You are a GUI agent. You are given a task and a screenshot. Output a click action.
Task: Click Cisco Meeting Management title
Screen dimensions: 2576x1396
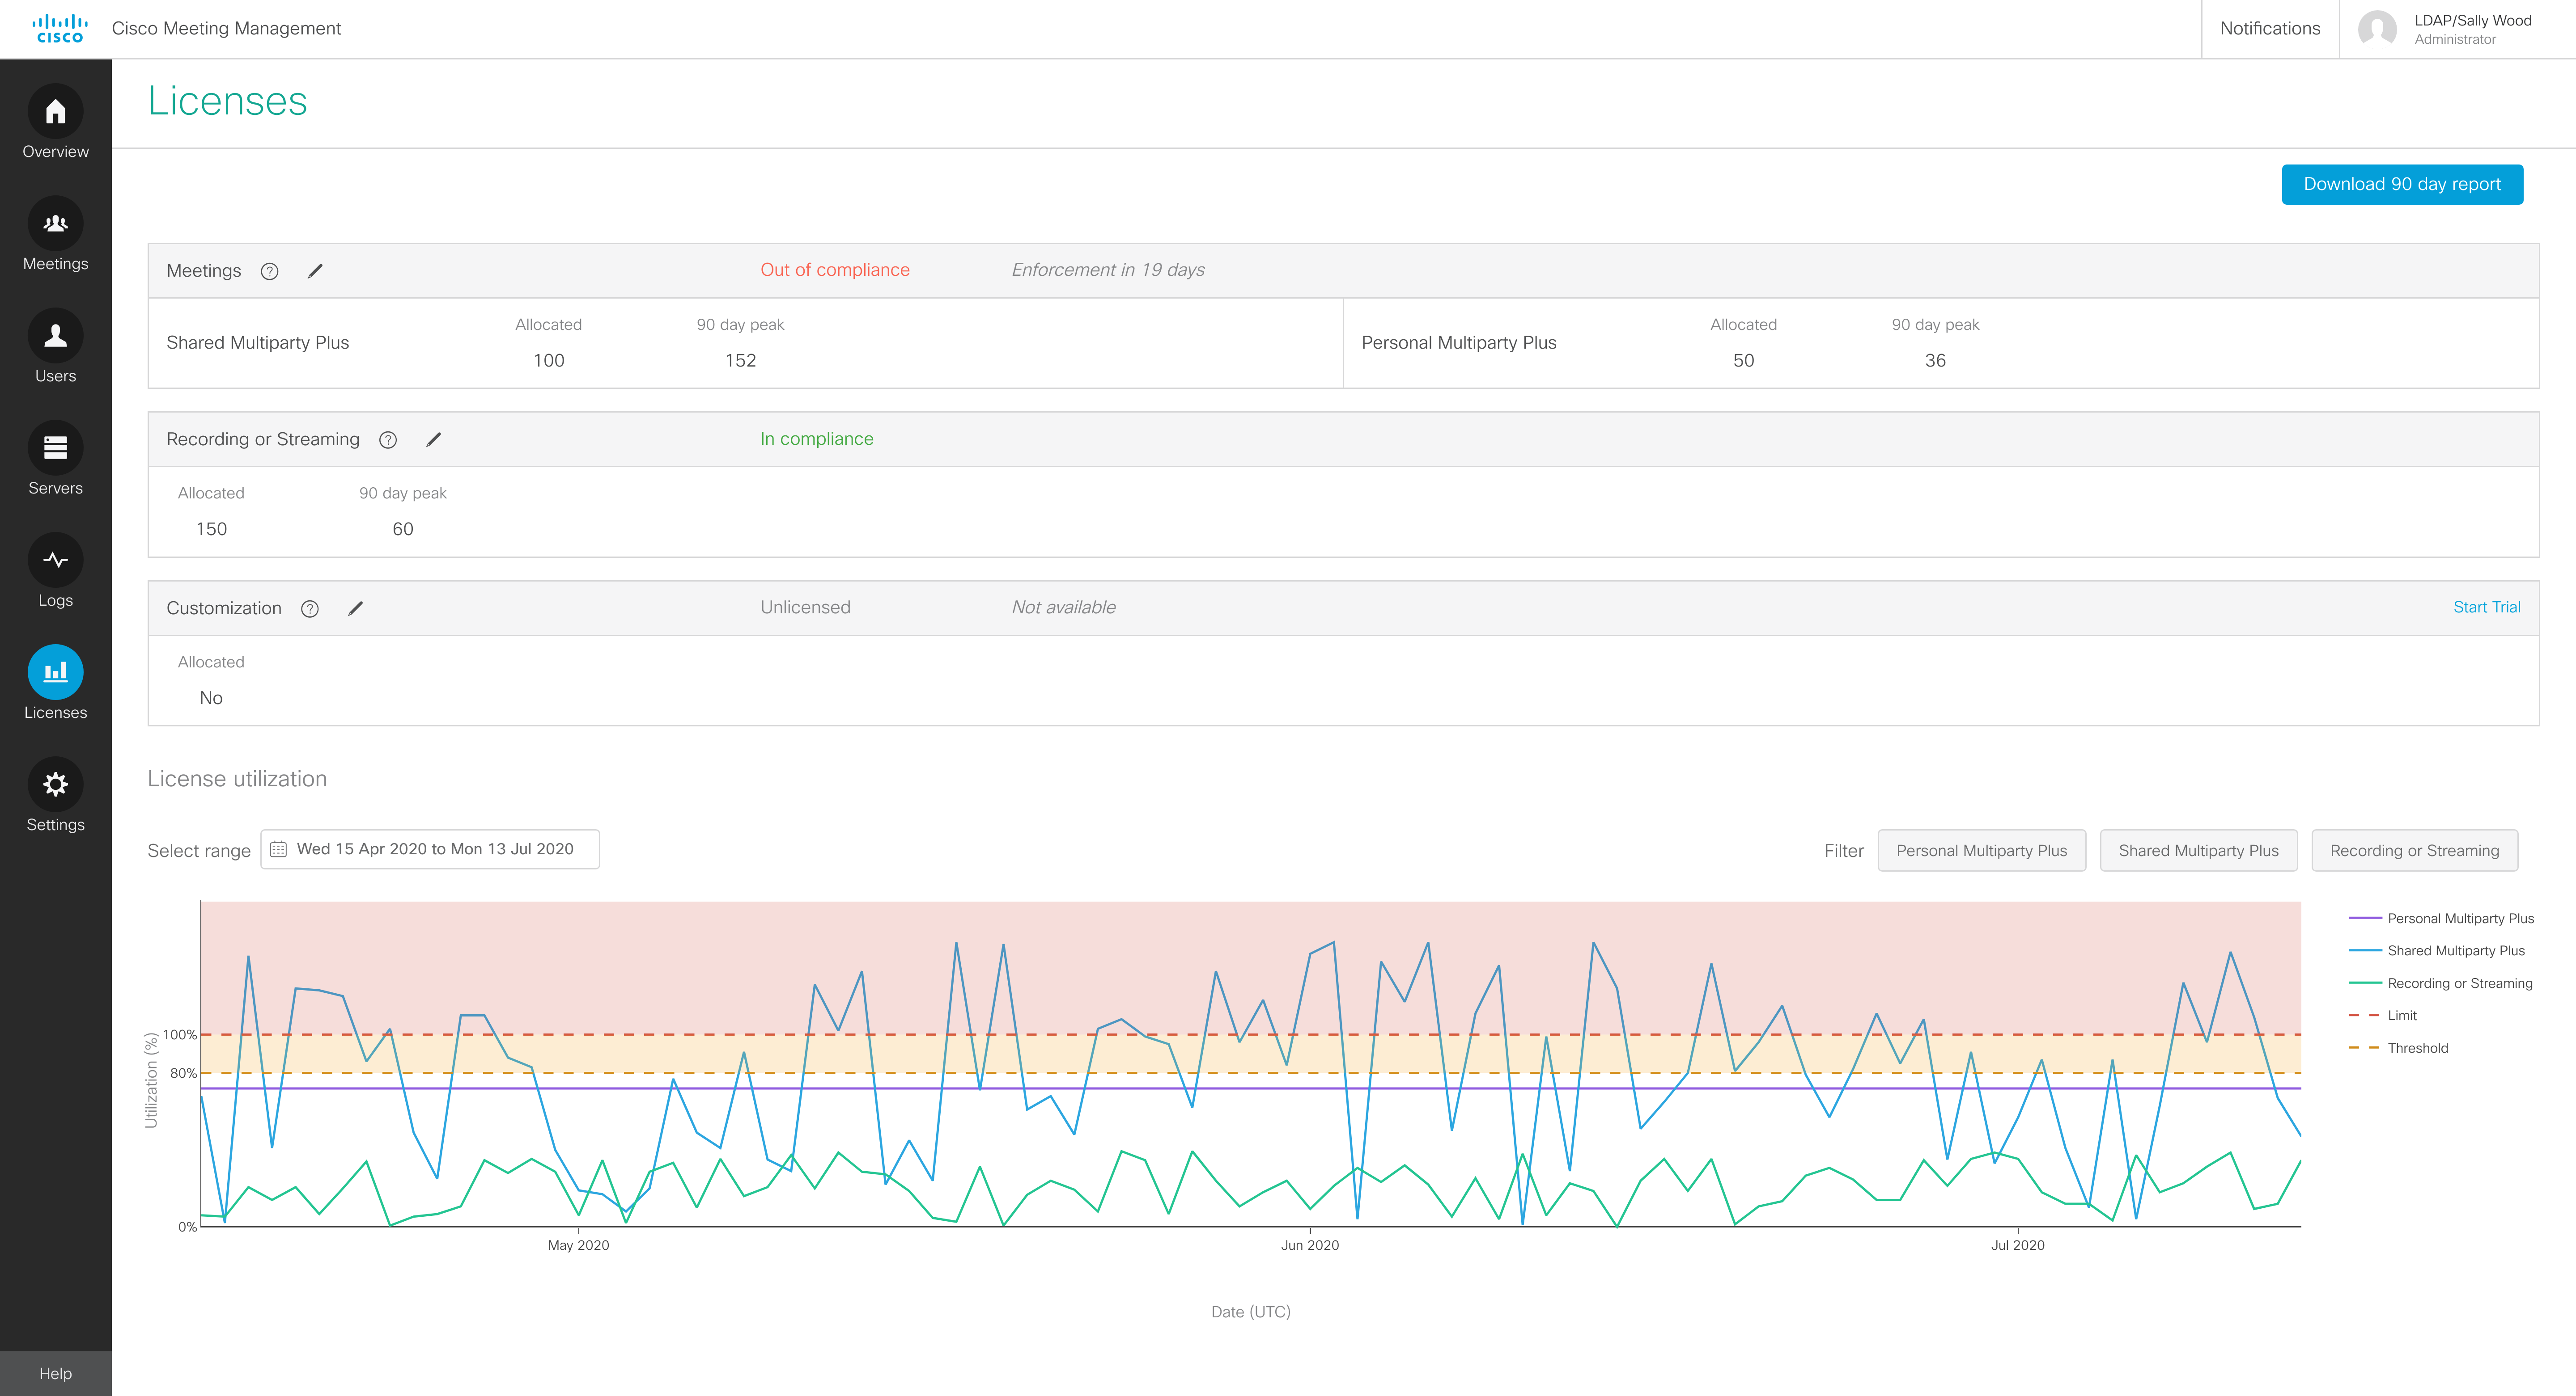click(226, 29)
